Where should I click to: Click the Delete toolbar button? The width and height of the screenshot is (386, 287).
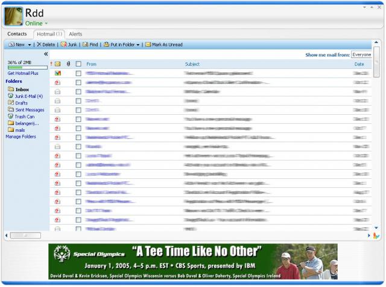tap(46, 45)
